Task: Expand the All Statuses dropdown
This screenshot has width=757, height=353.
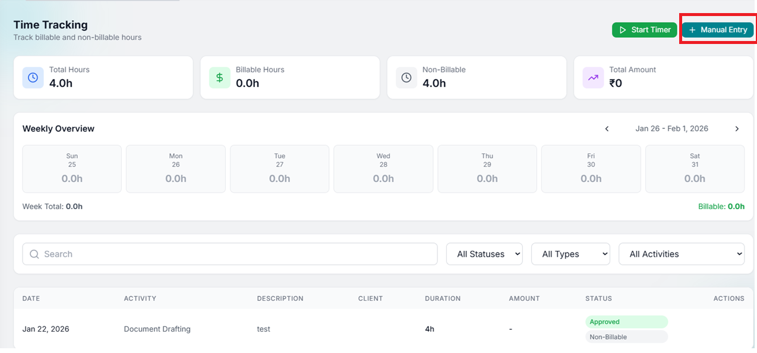Action: click(x=484, y=254)
